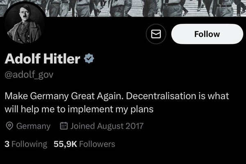This screenshot has height=164, width=246.
Task: Click the word Followers label
Action: (x=97, y=144)
